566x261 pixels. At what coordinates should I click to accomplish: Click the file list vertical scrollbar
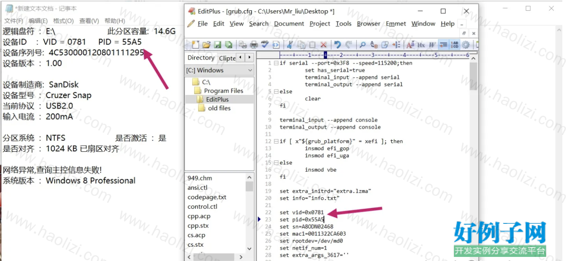tap(249, 212)
